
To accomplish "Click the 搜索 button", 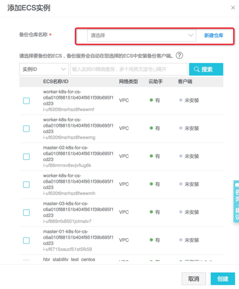I will click(206, 69).
